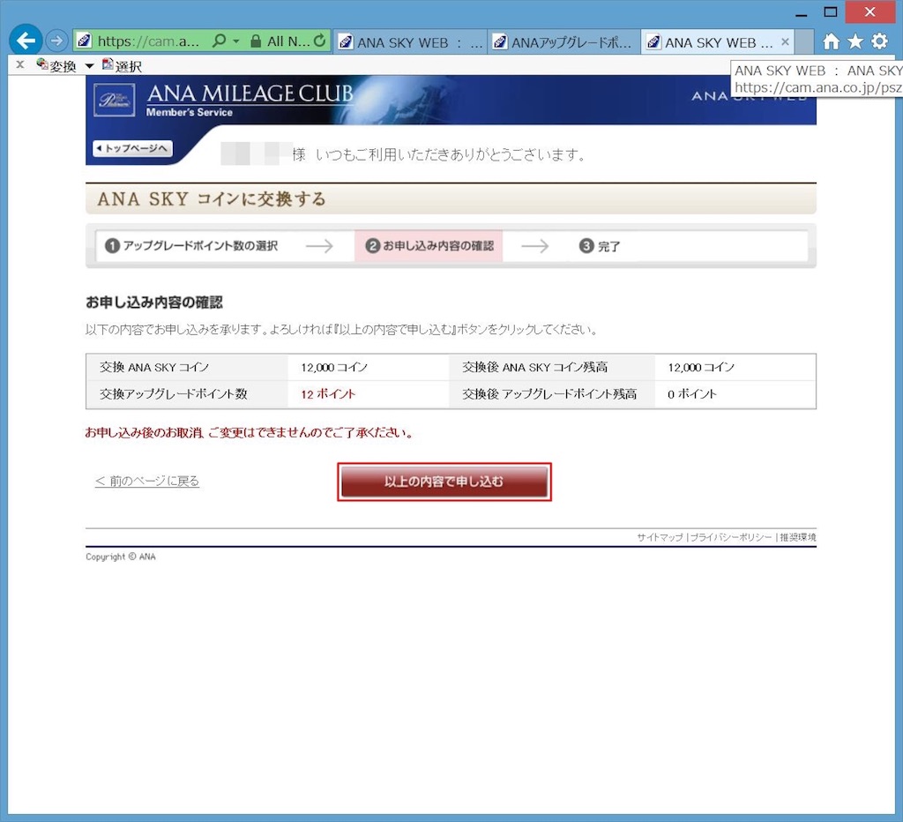903x822 pixels.
Task: Switch to first 'ANA SKY WEB :' tab
Action: click(410, 42)
